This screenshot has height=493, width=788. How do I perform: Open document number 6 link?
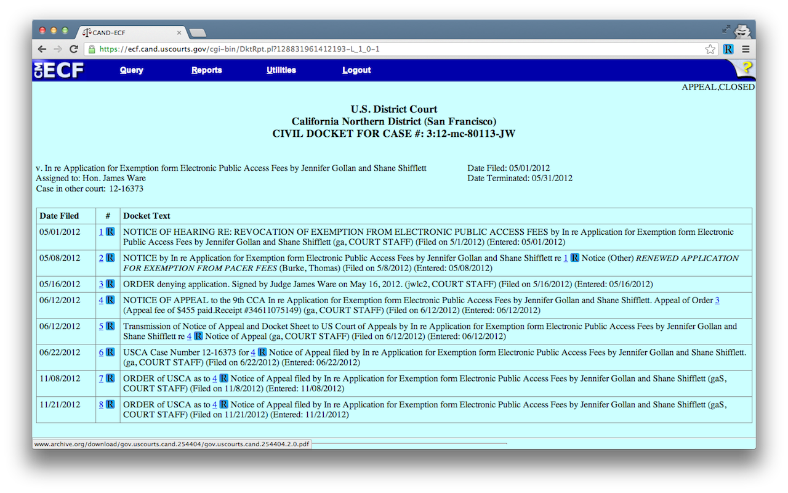tap(101, 352)
